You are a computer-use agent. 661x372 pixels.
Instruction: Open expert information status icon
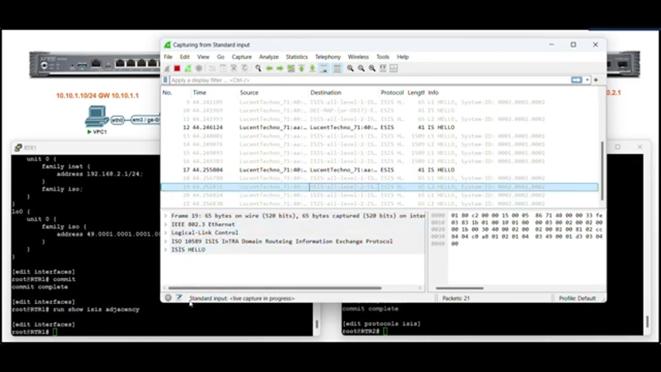(168, 298)
